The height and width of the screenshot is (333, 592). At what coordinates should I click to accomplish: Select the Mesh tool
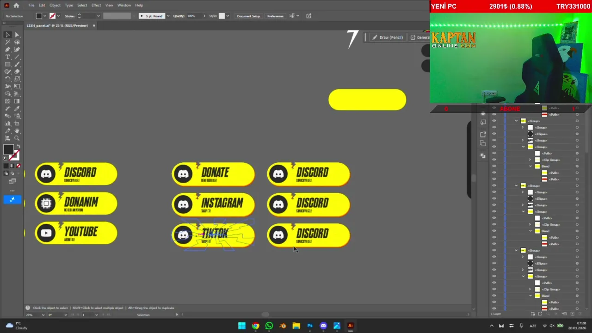[8, 101]
